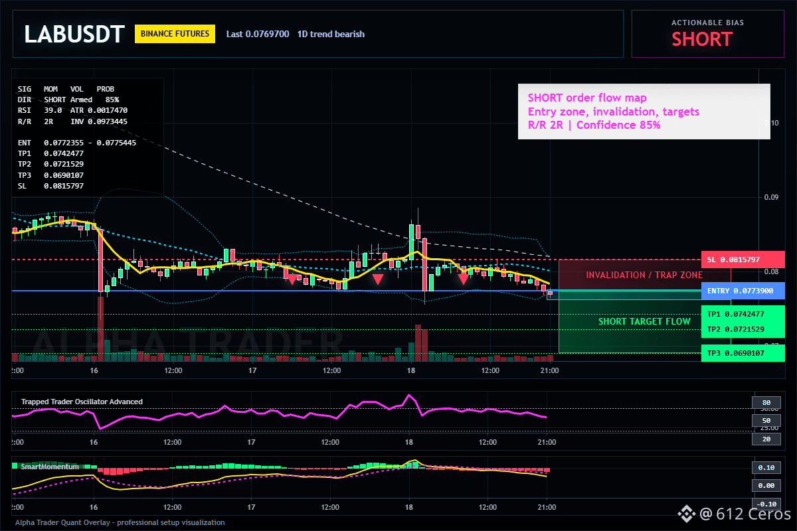Screen dimensions: 797x531
Task: Click the 0.00 label on SmartMomentum axis
Action: tap(766, 486)
